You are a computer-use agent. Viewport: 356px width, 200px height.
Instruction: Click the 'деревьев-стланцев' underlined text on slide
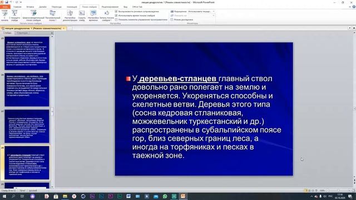[x=178, y=79]
